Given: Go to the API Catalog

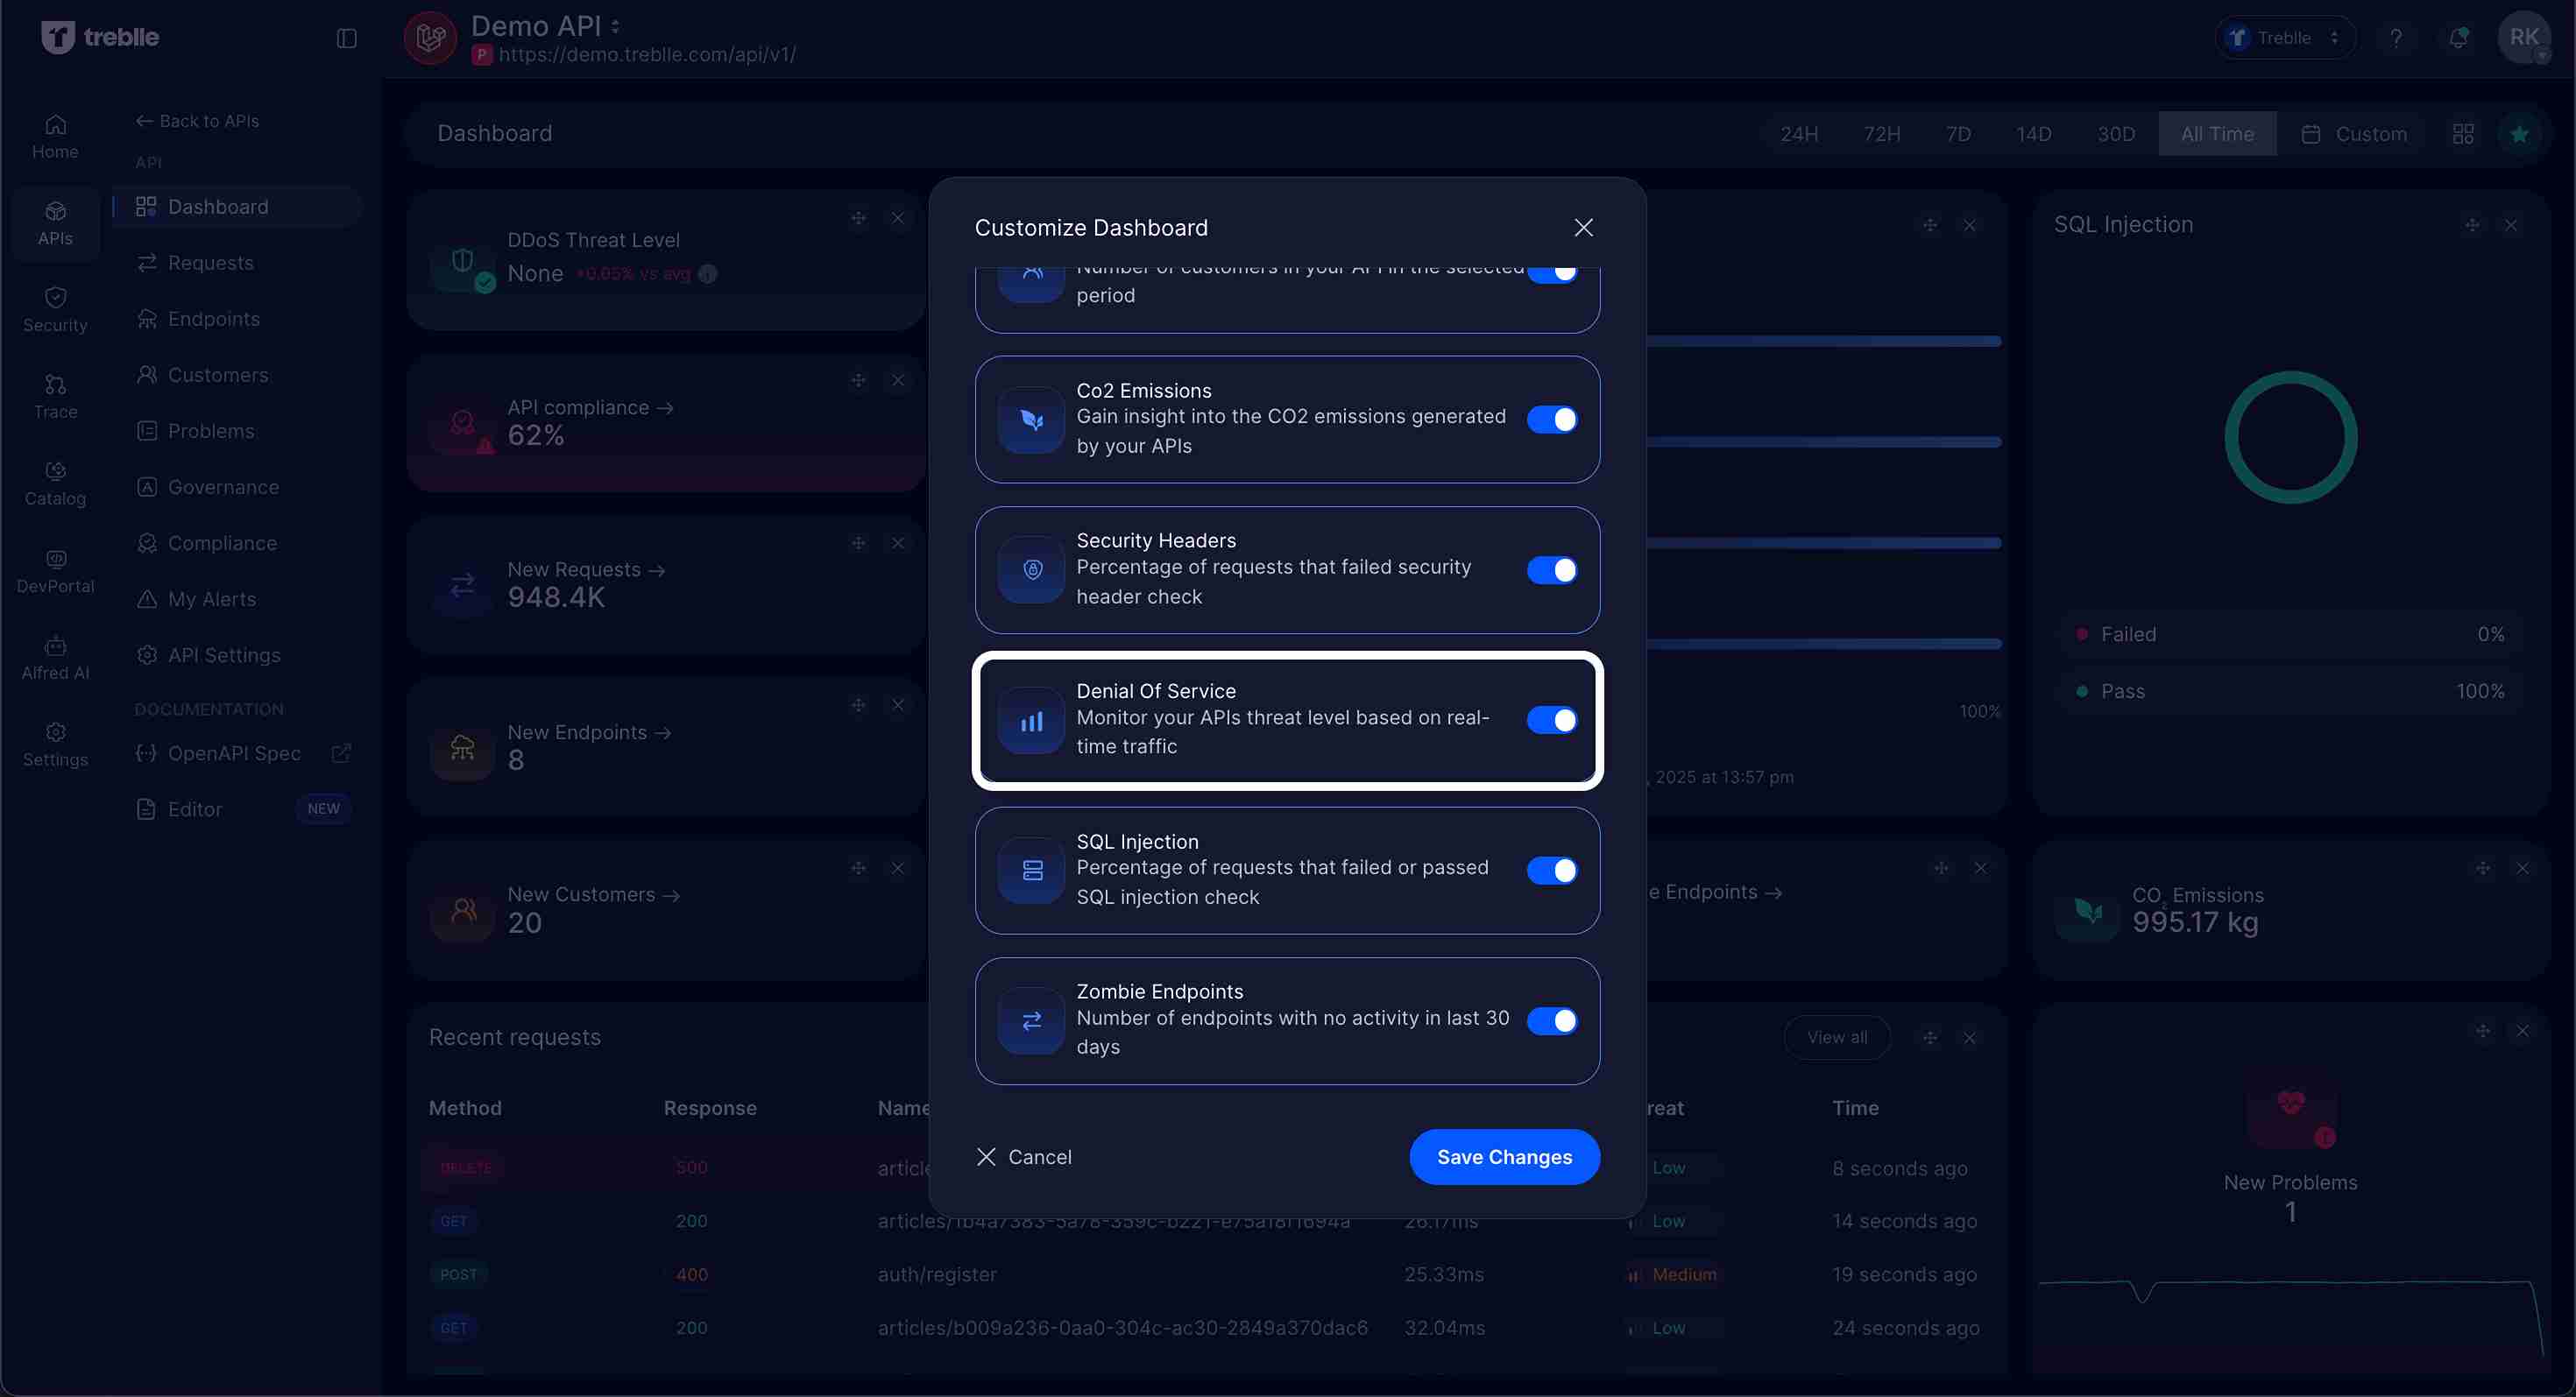Looking at the screenshot, I should [55, 483].
